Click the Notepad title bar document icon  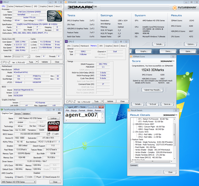pos(66,107)
